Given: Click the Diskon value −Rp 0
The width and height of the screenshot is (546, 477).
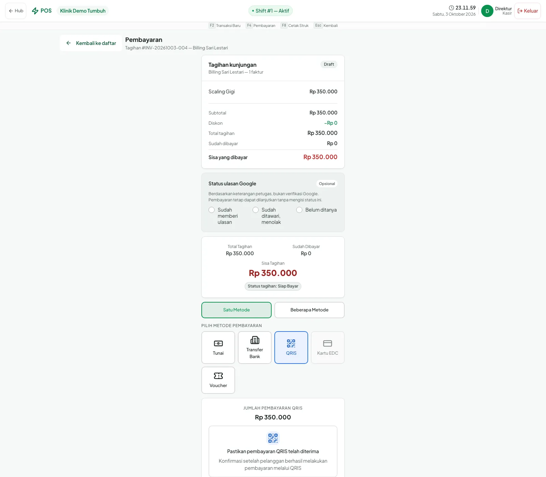Looking at the screenshot, I should point(331,123).
